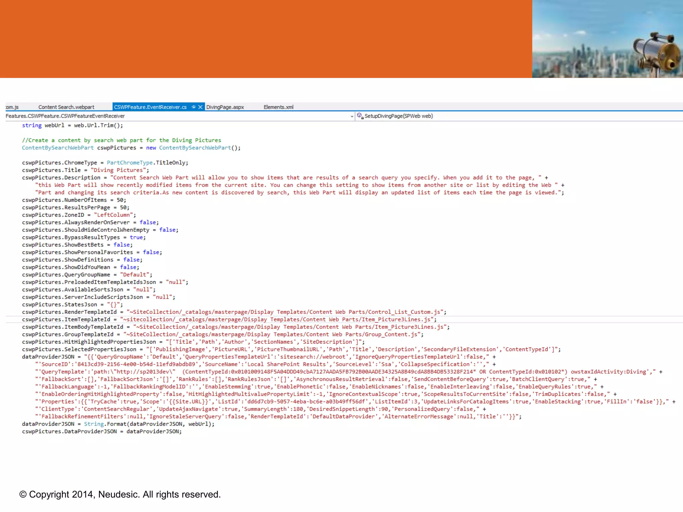Viewport: 683px width, 512px height.
Task: Click the SetupDivingPage method icon
Action: point(360,116)
